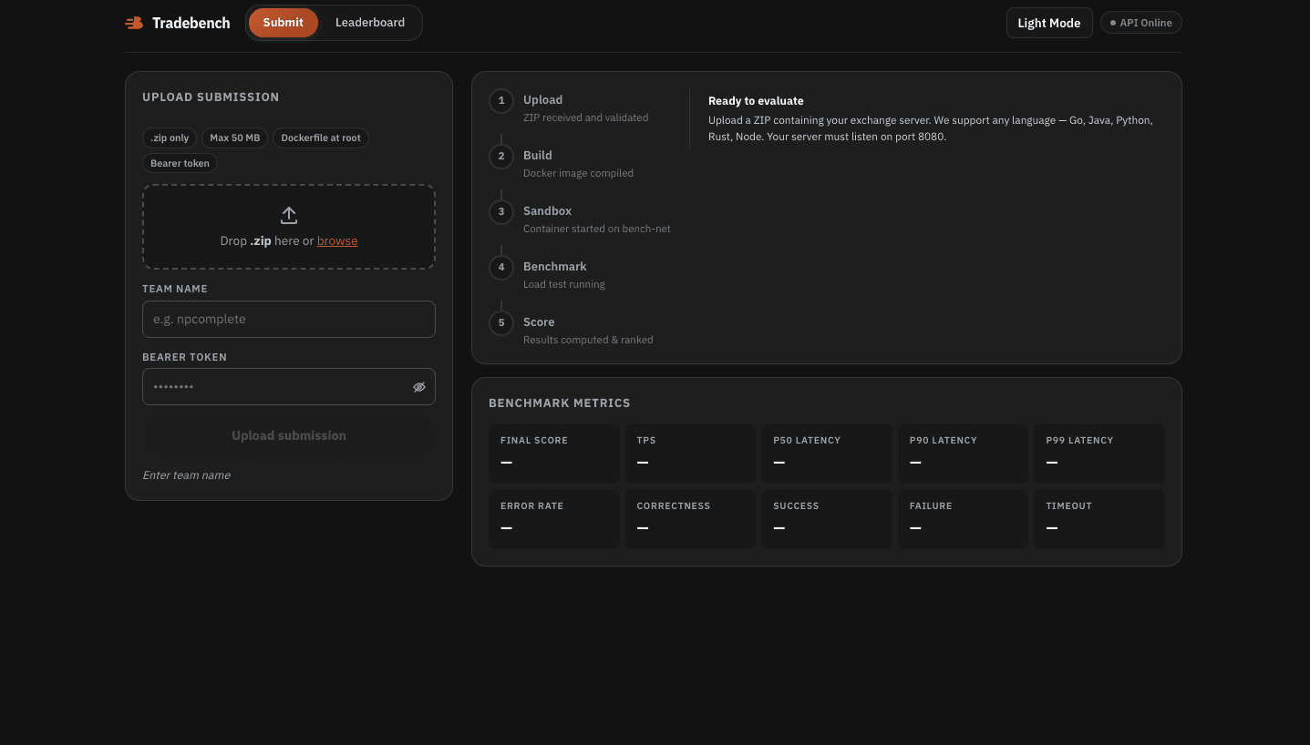1310x745 pixels.
Task: Click 'Docker image compiled' step text
Action: tap(578, 173)
